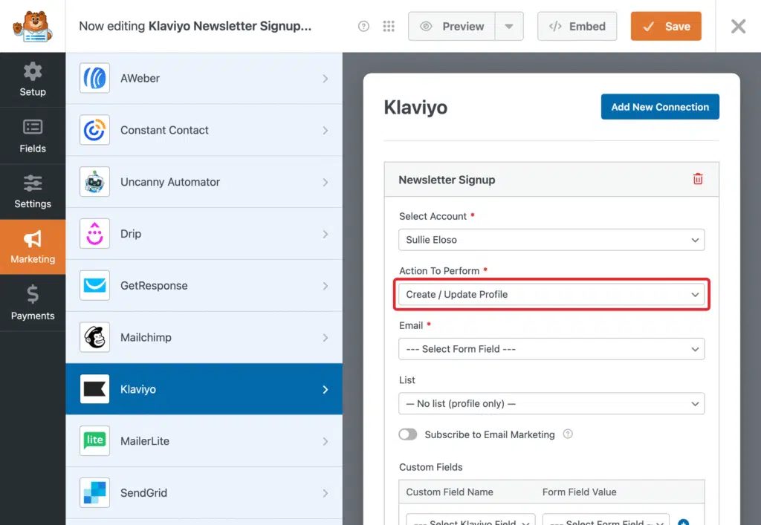Expand the Mailchimp row chevron

(326, 338)
